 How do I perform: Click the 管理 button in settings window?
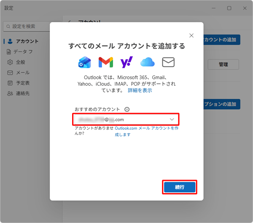pyautogui.click(x=223, y=64)
